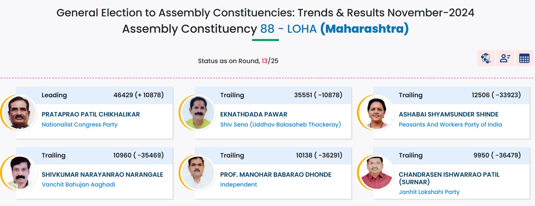Click the Nationalist Congress Party label
Viewport: 535px width, 206px height.
pyautogui.click(x=79, y=125)
